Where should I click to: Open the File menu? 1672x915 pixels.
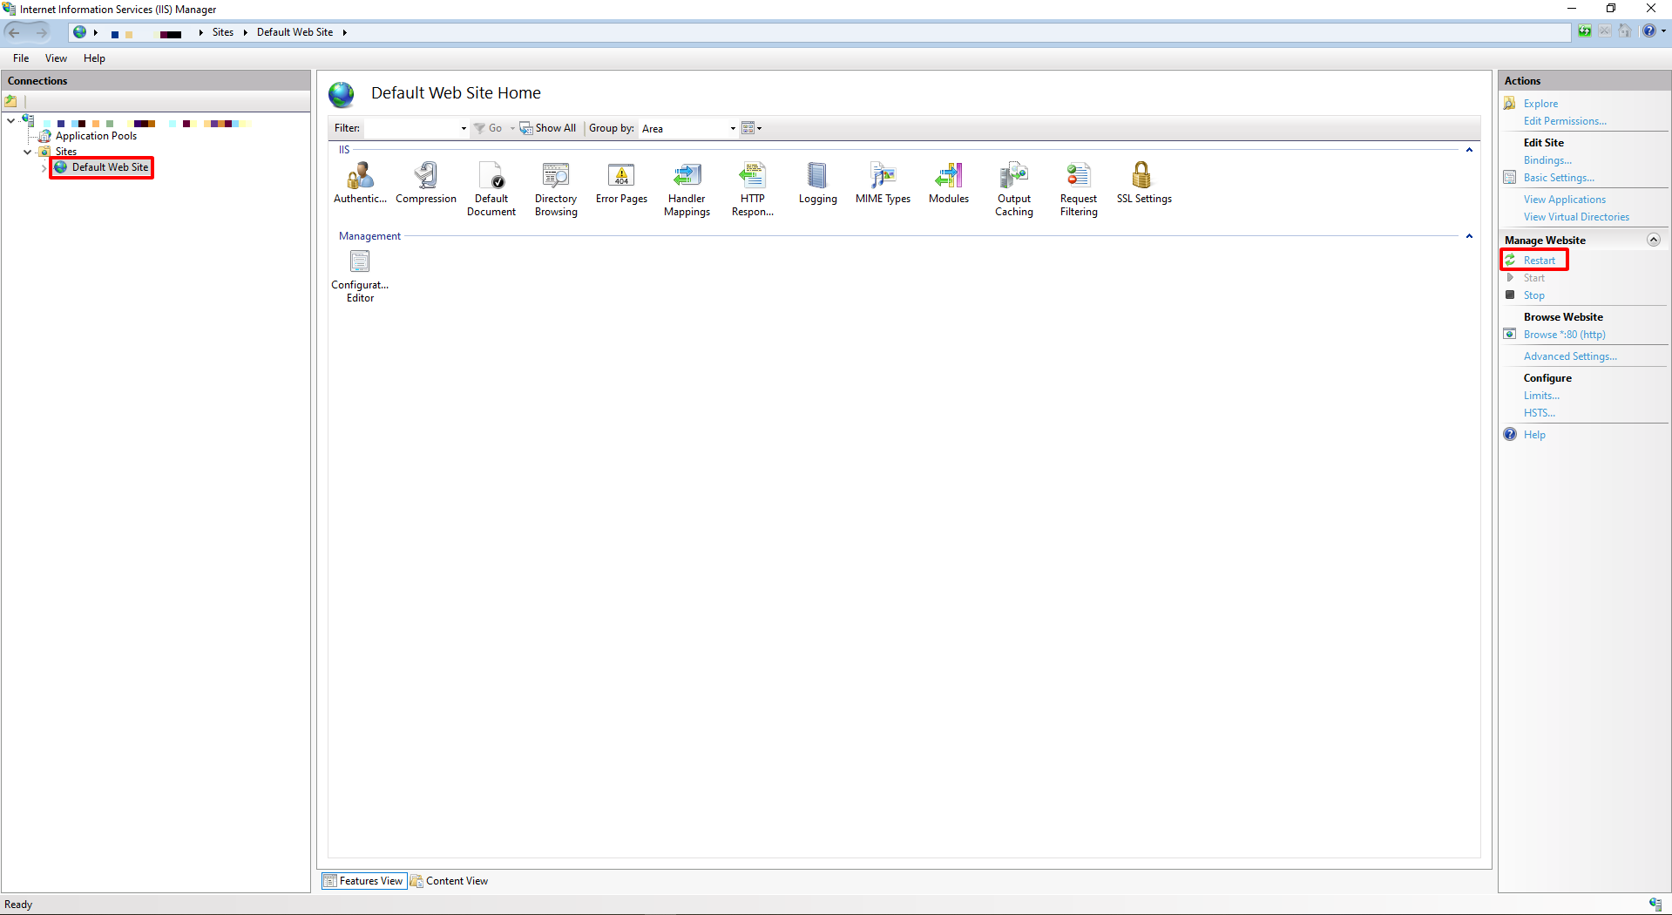coord(21,58)
